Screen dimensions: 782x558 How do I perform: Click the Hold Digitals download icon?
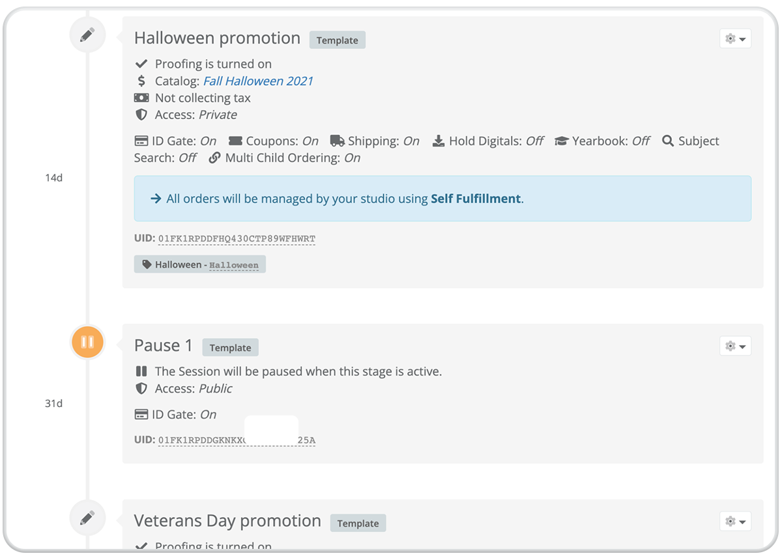click(439, 141)
